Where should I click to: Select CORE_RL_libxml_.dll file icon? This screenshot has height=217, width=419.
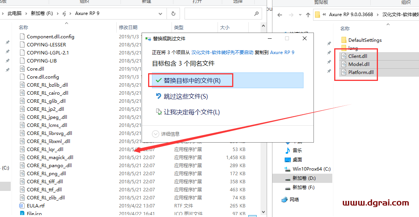(x=22, y=141)
